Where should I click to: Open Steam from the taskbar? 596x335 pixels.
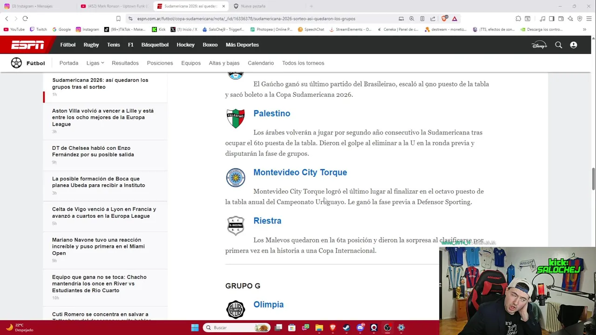[346, 328]
